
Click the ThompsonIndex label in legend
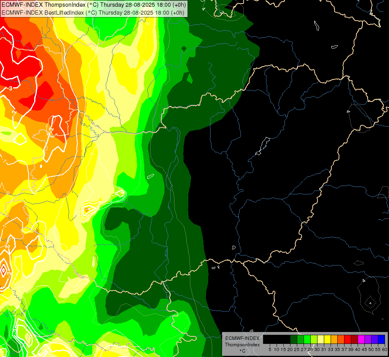coord(242,345)
